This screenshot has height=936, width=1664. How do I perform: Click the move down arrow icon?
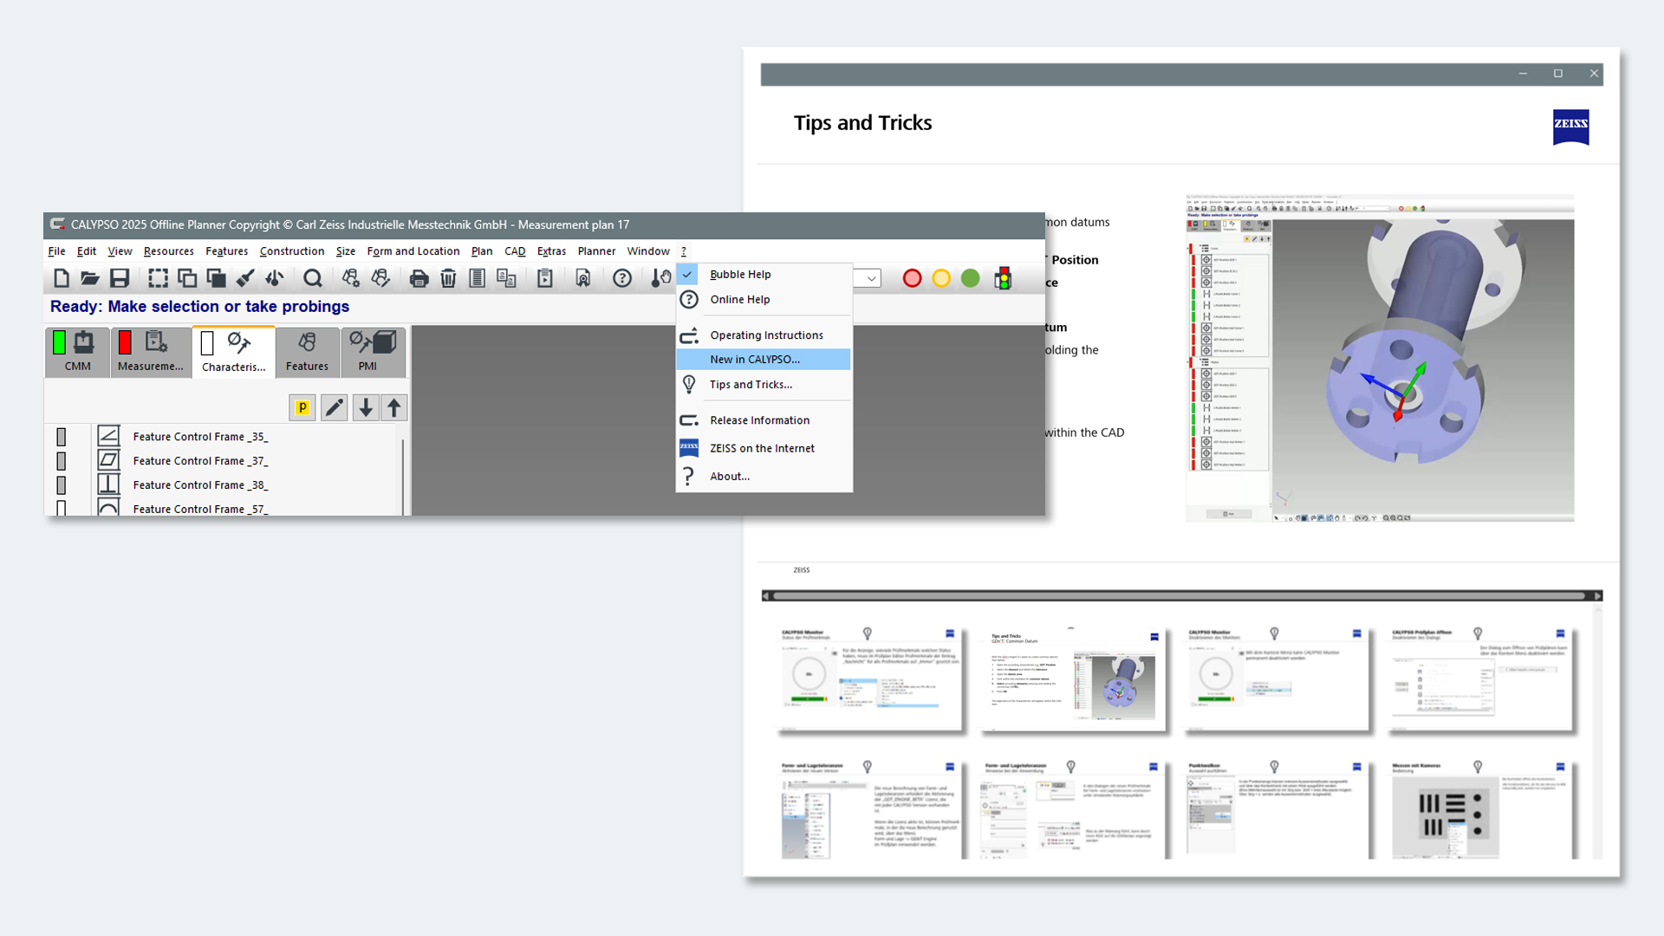[366, 407]
